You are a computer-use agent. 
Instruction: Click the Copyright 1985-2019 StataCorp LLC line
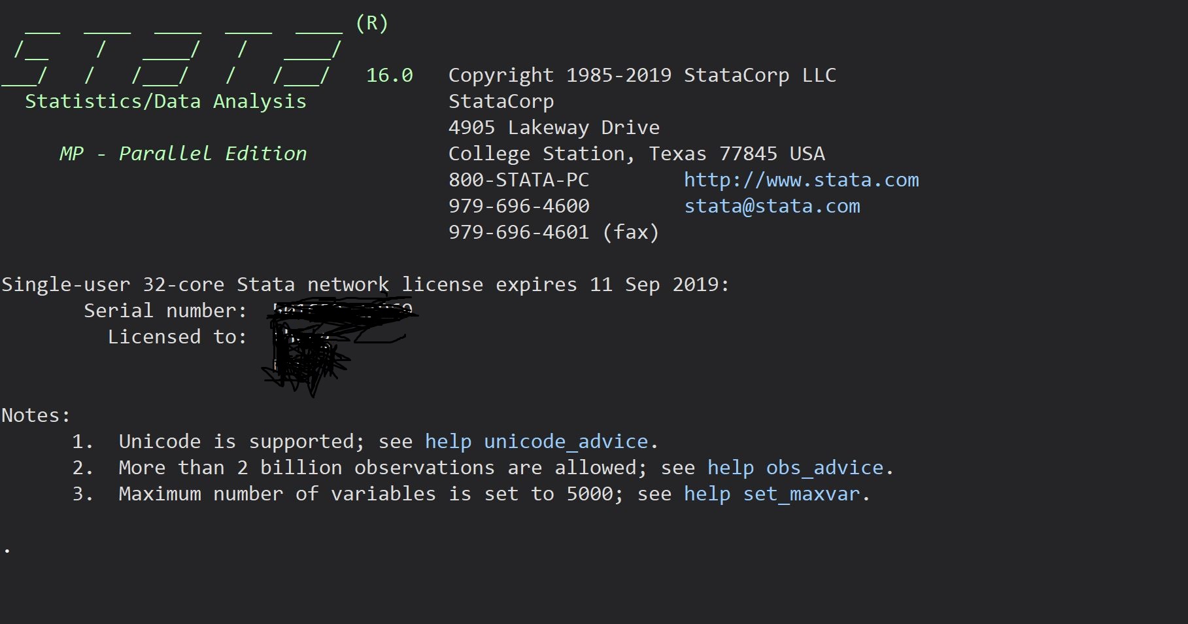coord(641,75)
